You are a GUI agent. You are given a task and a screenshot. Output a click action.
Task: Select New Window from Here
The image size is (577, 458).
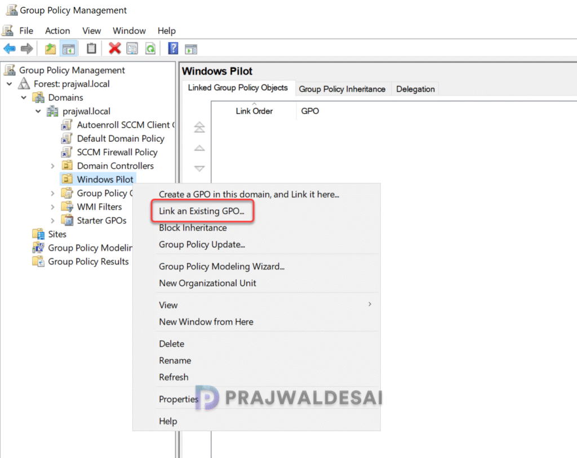click(206, 322)
